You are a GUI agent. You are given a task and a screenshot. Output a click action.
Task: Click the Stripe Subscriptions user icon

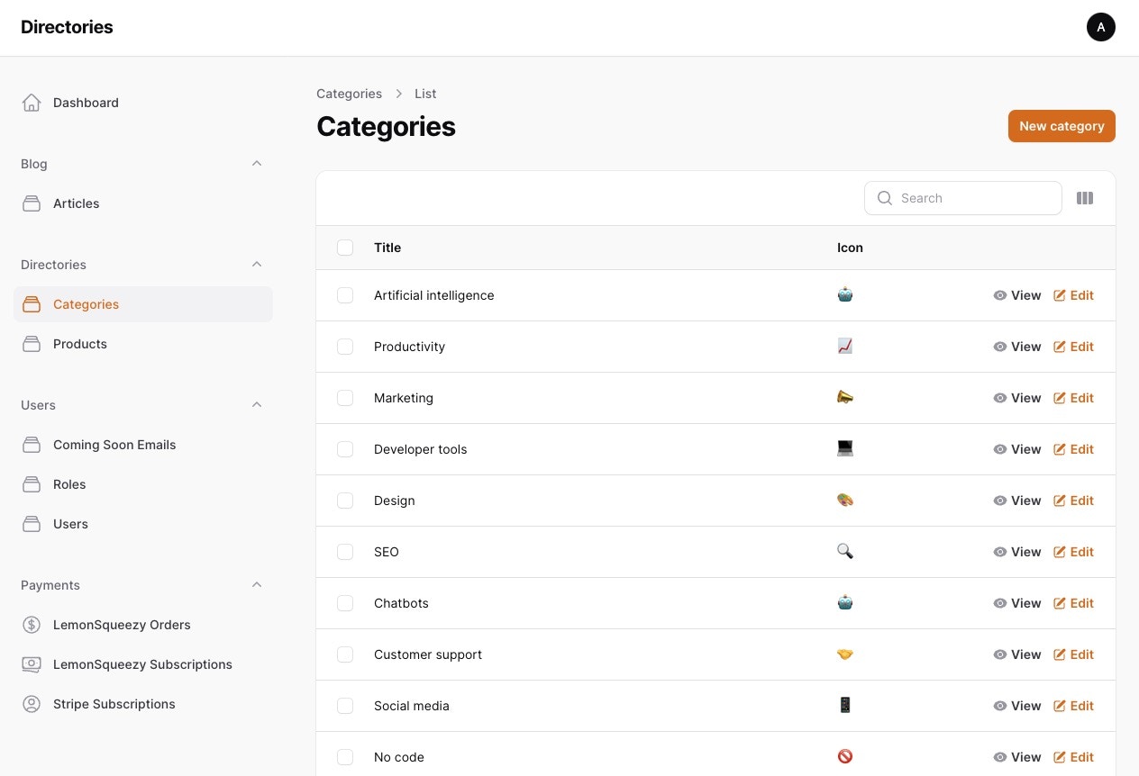click(x=32, y=704)
